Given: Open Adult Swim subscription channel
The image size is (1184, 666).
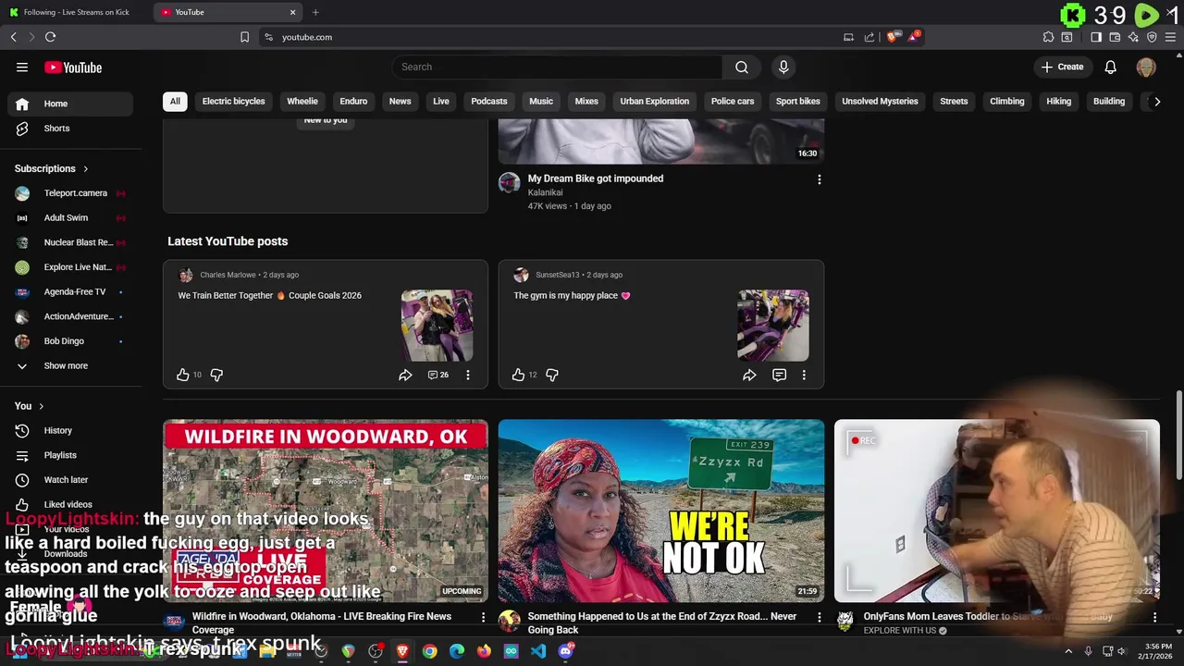Looking at the screenshot, I should coord(70,217).
